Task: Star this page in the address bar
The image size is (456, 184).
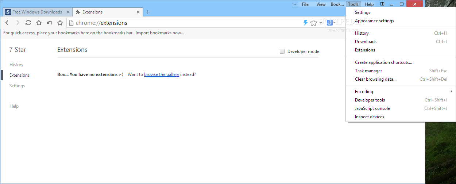Action: [x=313, y=23]
